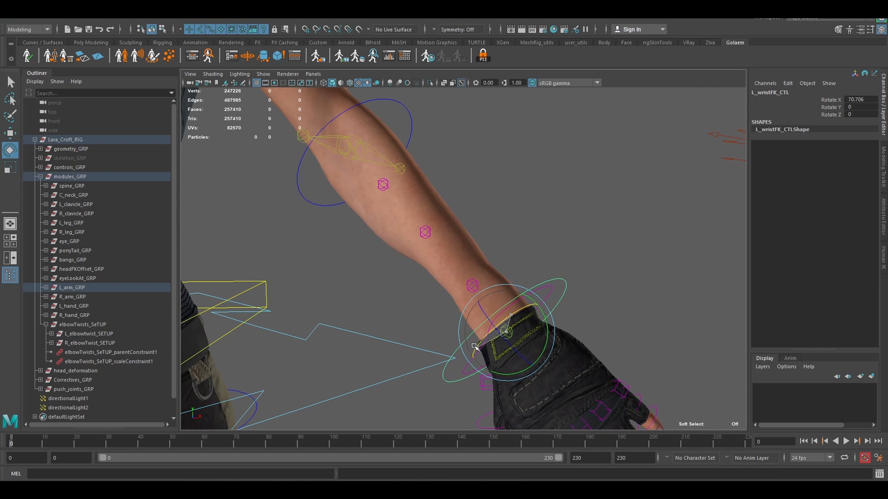Undo the last action
Image resolution: width=888 pixels, height=499 pixels.
tap(99, 29)
